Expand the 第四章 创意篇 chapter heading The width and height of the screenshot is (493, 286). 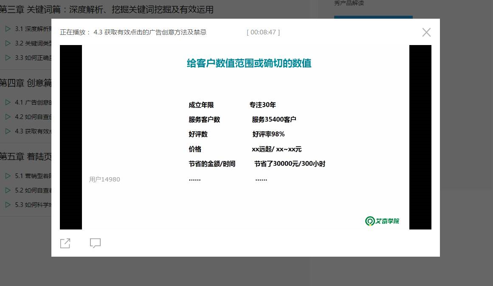tap(25, 83)
